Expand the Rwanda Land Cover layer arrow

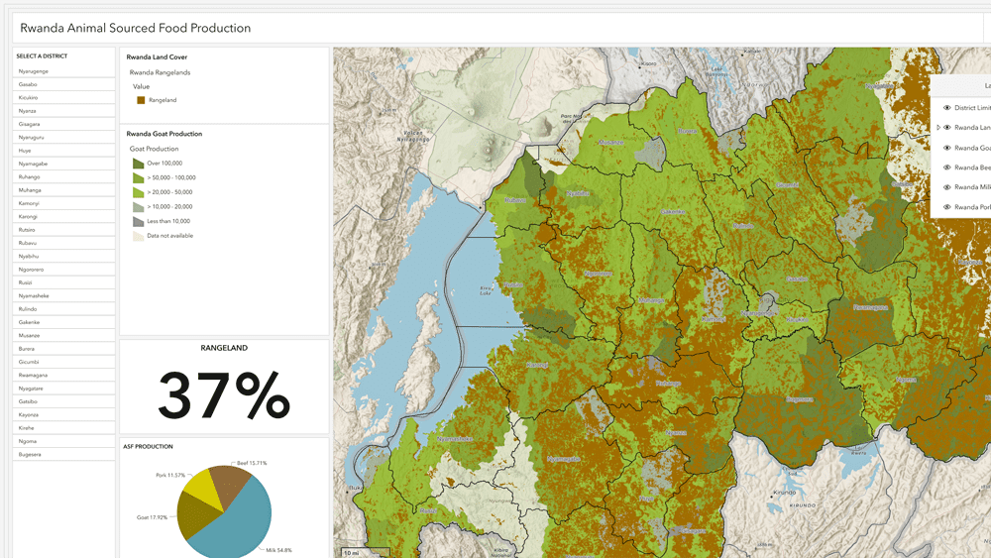point(937,128)
